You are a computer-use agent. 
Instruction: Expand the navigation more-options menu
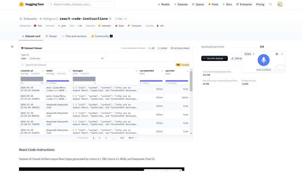click(270, 4)
